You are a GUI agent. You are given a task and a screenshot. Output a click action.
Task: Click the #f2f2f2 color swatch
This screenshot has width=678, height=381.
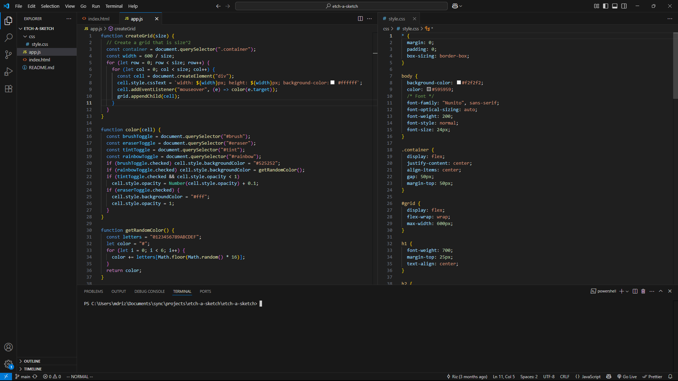(x=459, y=83)
